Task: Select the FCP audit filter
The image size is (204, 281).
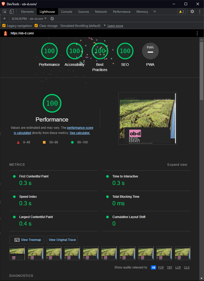Action: (161, 267)
